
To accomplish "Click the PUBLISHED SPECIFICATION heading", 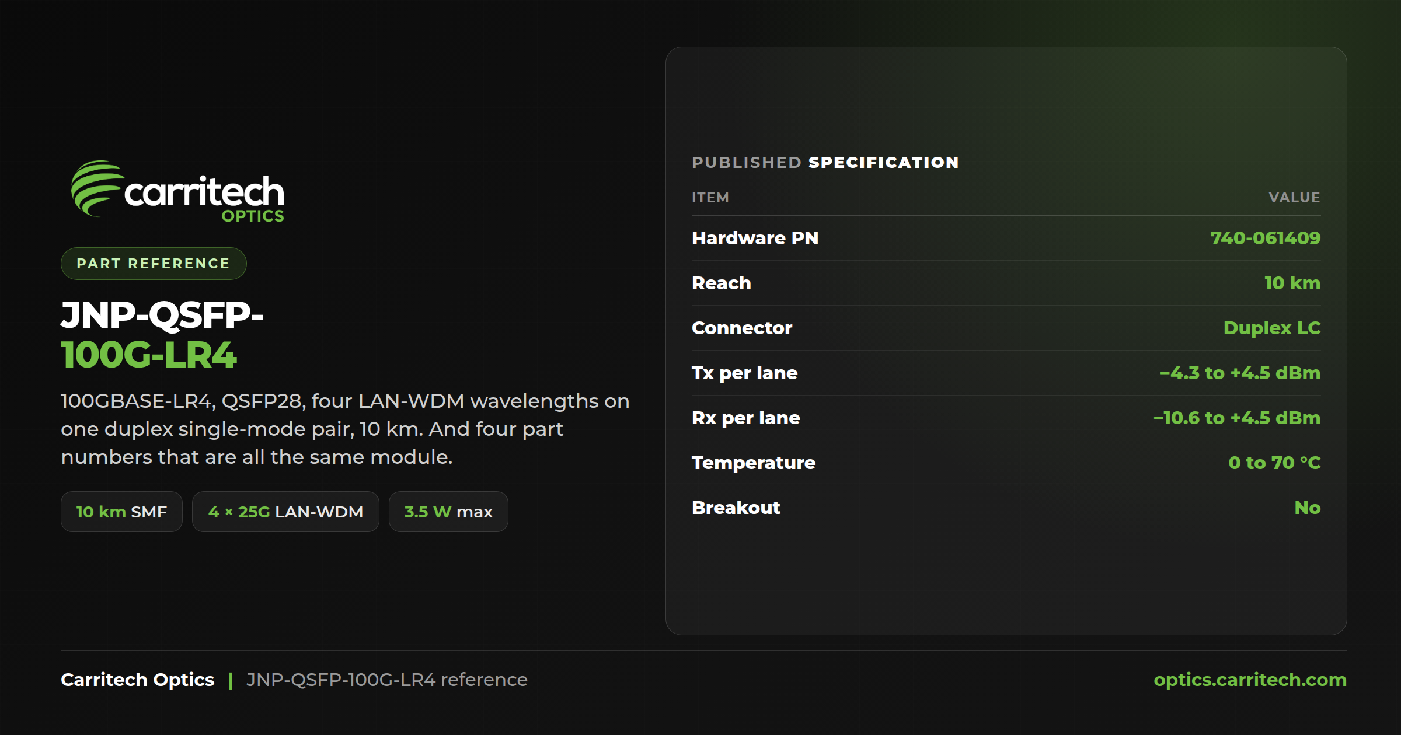I will 825,162.
